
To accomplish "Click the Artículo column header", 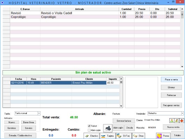I will coord(80,9).
